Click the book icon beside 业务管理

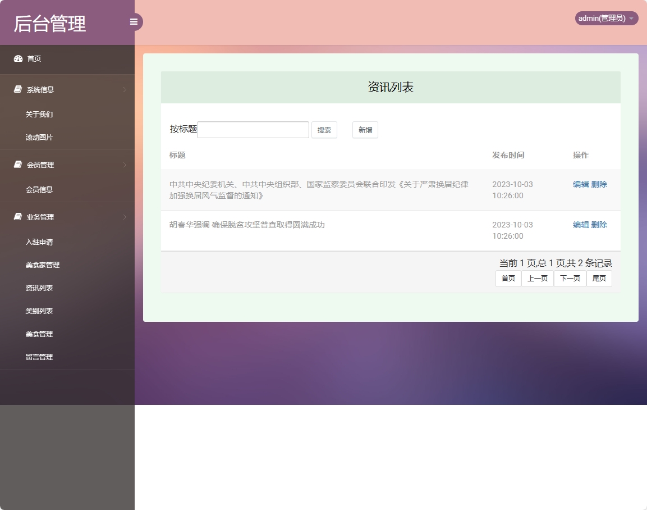18,217
